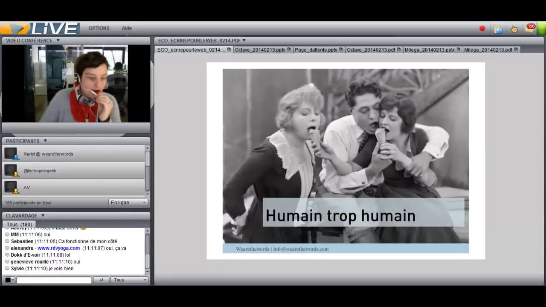
Task: Click the Humain trop humain slide
Action: pyautogui.click(x=346, y=161)
